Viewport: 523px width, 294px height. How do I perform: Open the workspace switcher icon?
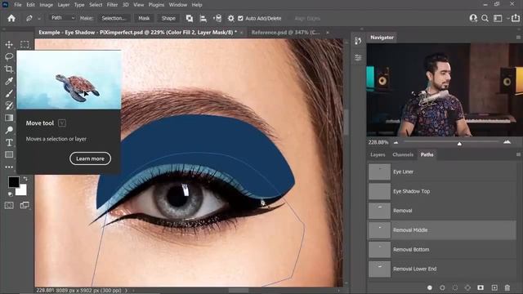tap(498, 18)
